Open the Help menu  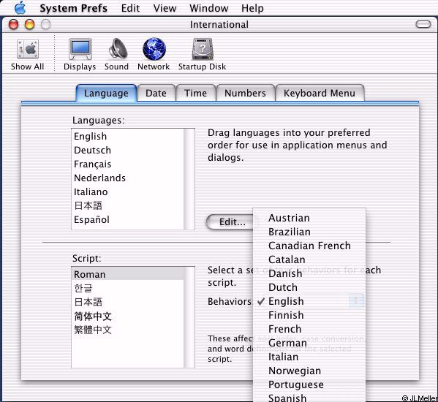tap(252, 8)
